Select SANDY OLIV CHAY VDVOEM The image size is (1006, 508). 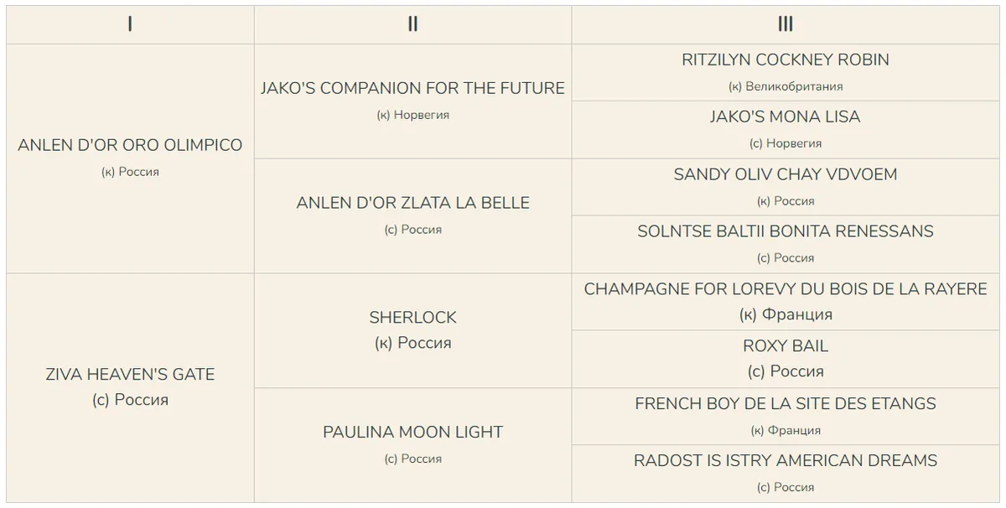point(785,175)
